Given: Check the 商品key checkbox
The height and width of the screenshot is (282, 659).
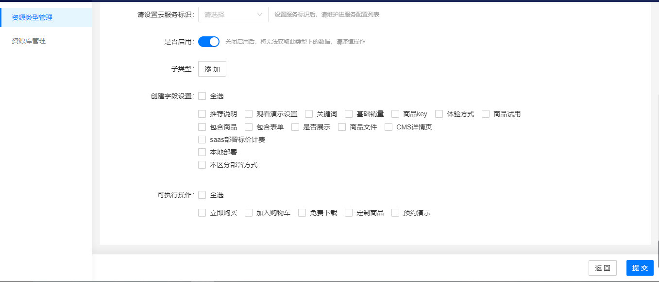Looking at the screenshot, I should point(396,114).
